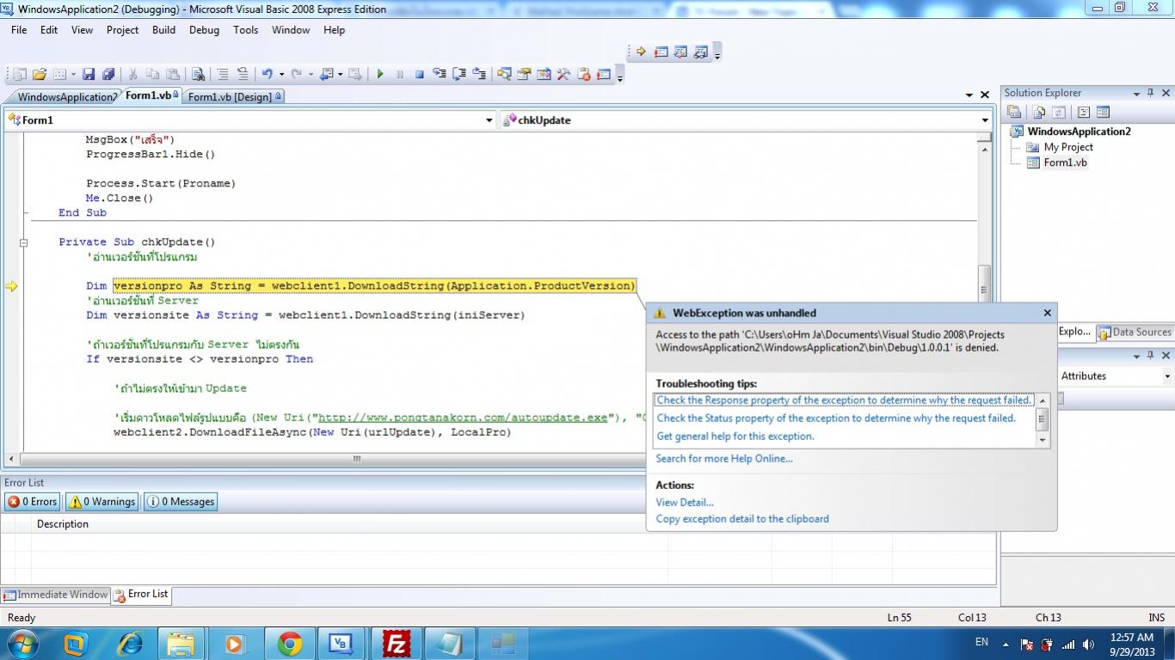Open the New Project Item dropdown arrow
The image size is (1175, 660).
click(x=75, y=74)
